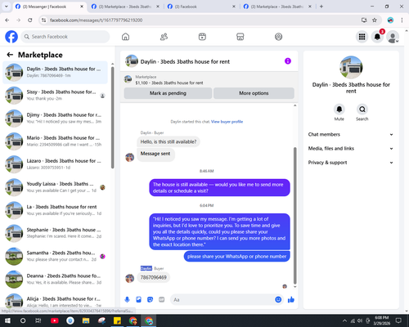Viewport: 409px width, 327px height.
Task: Open YouTube from taskbar
Action: click(54, 320)
